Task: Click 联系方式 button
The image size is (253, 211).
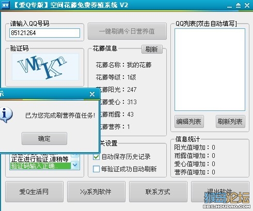Action: point(158,191)
